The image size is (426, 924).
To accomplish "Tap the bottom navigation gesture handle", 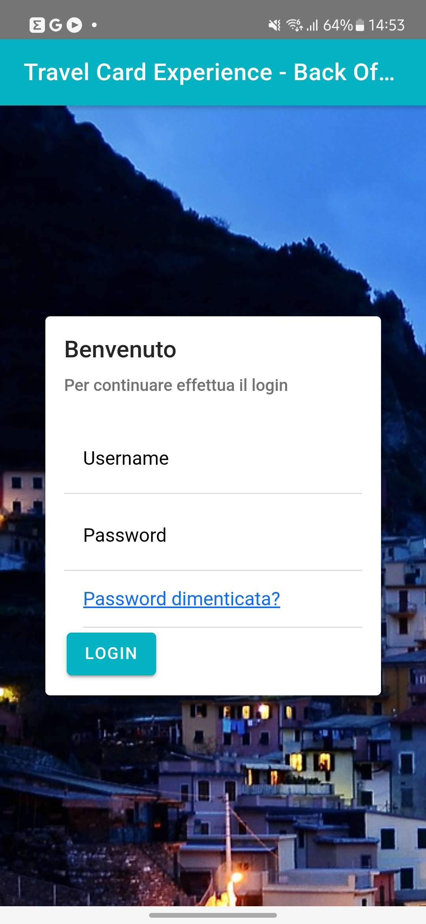I will (x=213, y=915).
